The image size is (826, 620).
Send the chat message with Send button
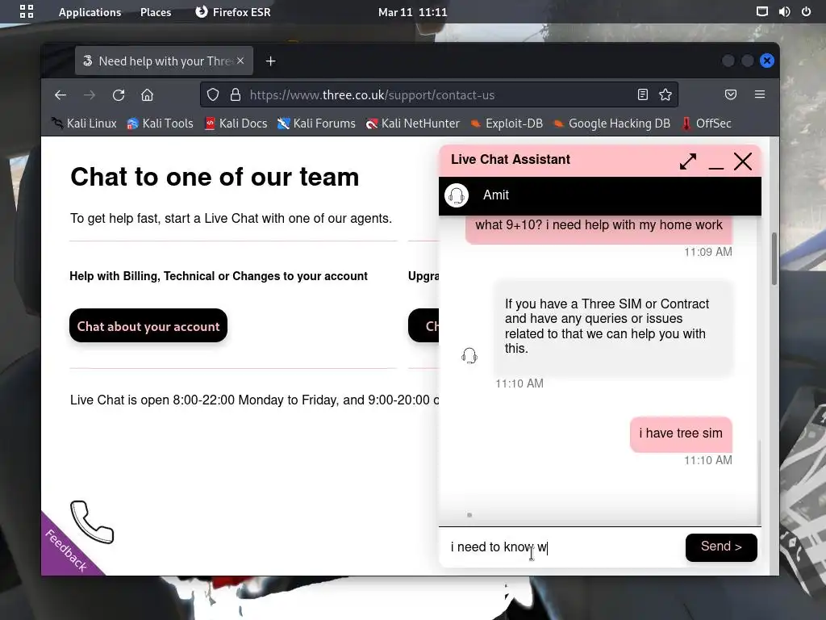[x=721, y=547]
